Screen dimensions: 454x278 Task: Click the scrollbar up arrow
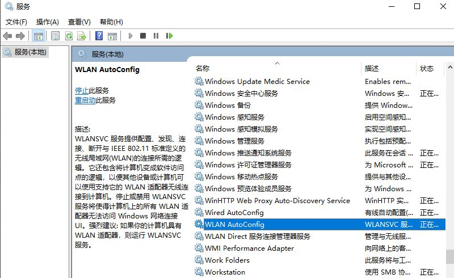pos(449,67)
